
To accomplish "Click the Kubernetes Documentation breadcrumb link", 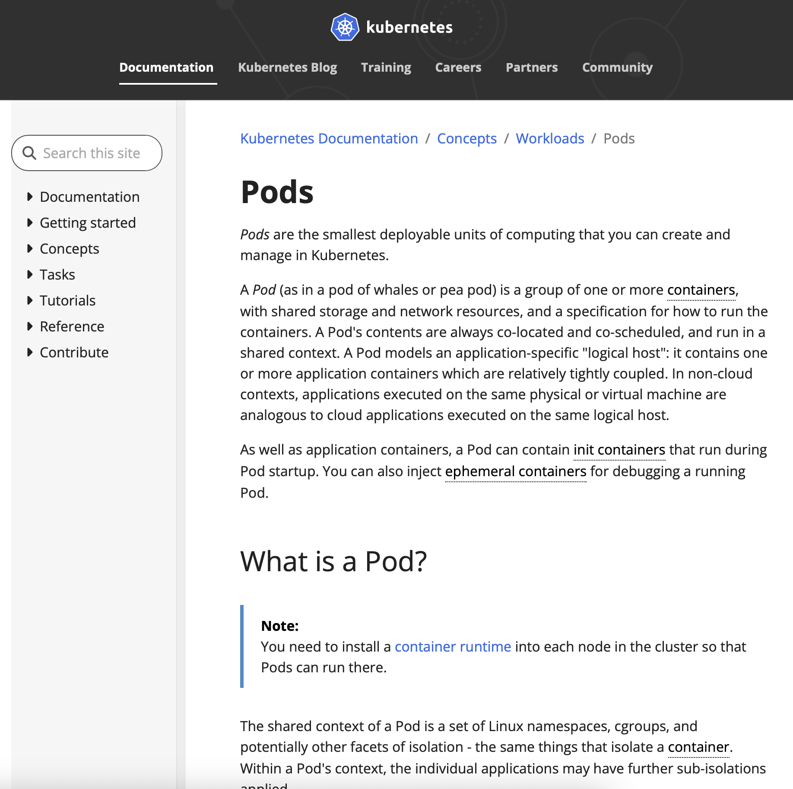I will coord(329,139).
